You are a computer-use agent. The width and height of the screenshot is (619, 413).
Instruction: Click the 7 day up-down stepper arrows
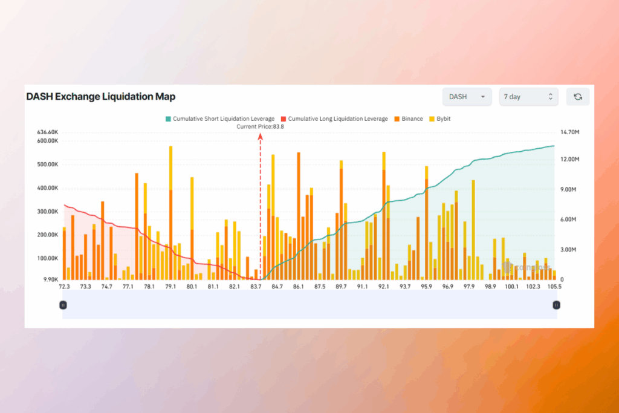[550, 97]
